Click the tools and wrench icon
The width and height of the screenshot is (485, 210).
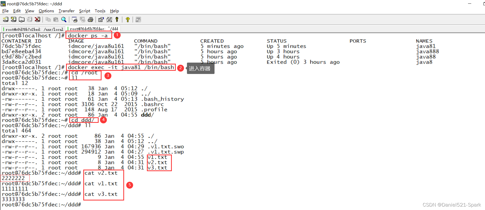click(109, 20)
